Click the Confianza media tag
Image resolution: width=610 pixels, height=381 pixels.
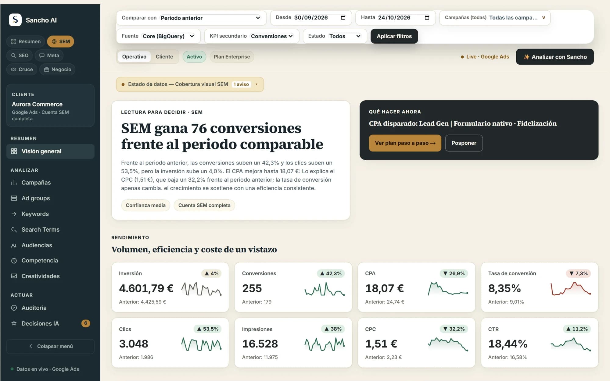point(145,205)
